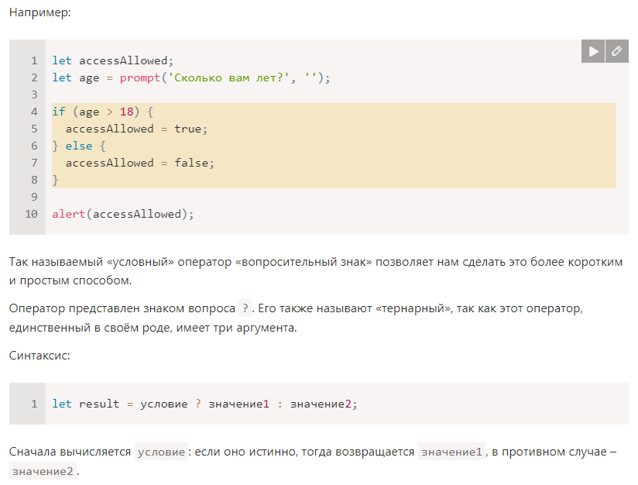Click the 'let accessAllowed;' code line
This screenshot has width=638, height=485.
coord(113,60)
